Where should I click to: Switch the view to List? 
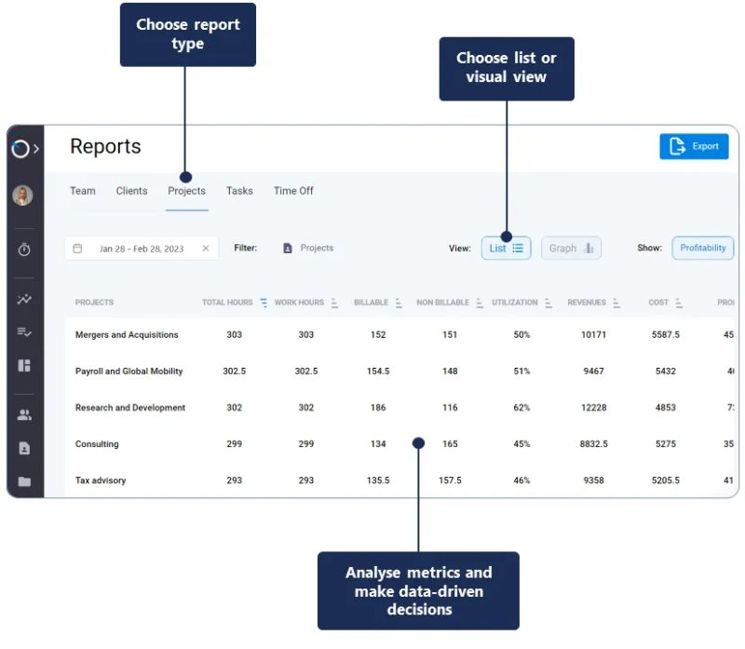pyautogui.click(x=505, y=248)
